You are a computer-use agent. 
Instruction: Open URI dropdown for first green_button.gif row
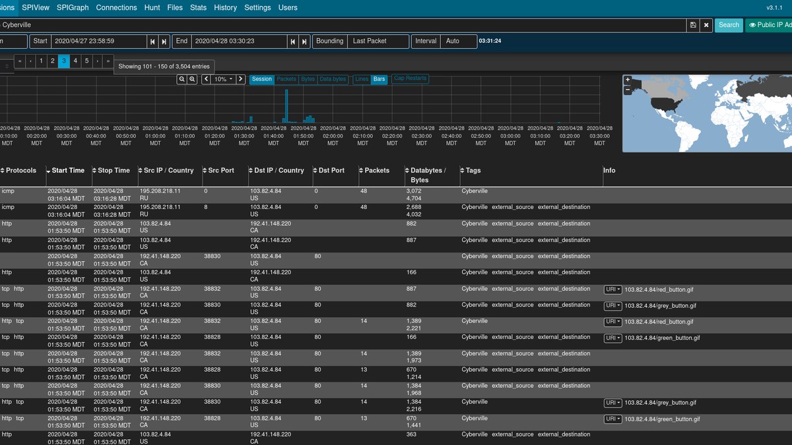point(612,338)
